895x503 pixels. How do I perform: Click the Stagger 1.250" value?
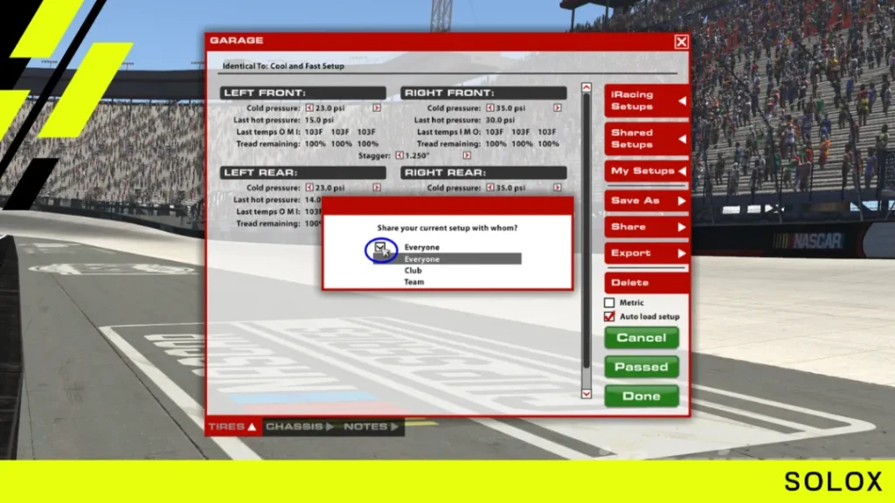tap(417, 155)
